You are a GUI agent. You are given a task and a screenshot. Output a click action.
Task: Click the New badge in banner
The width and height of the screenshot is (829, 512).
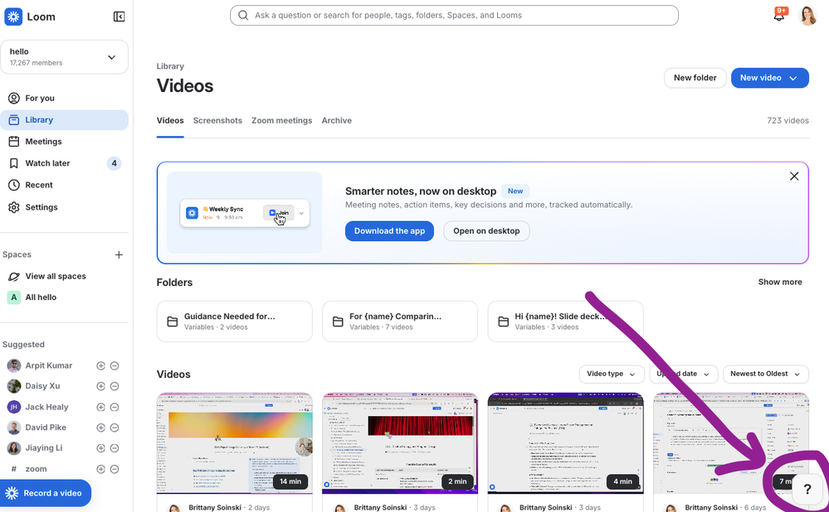pyautogui.click(x=515, y=191)
